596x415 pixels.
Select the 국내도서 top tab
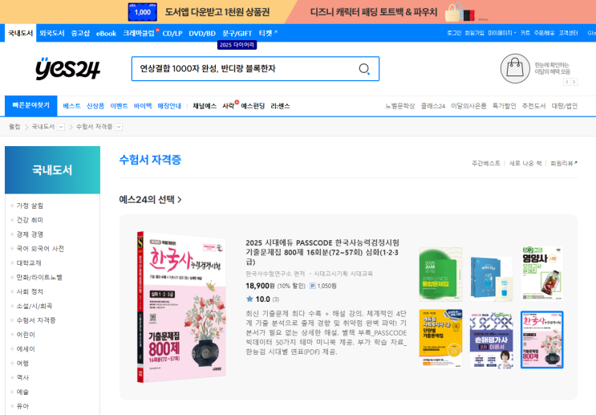point(21,33)
